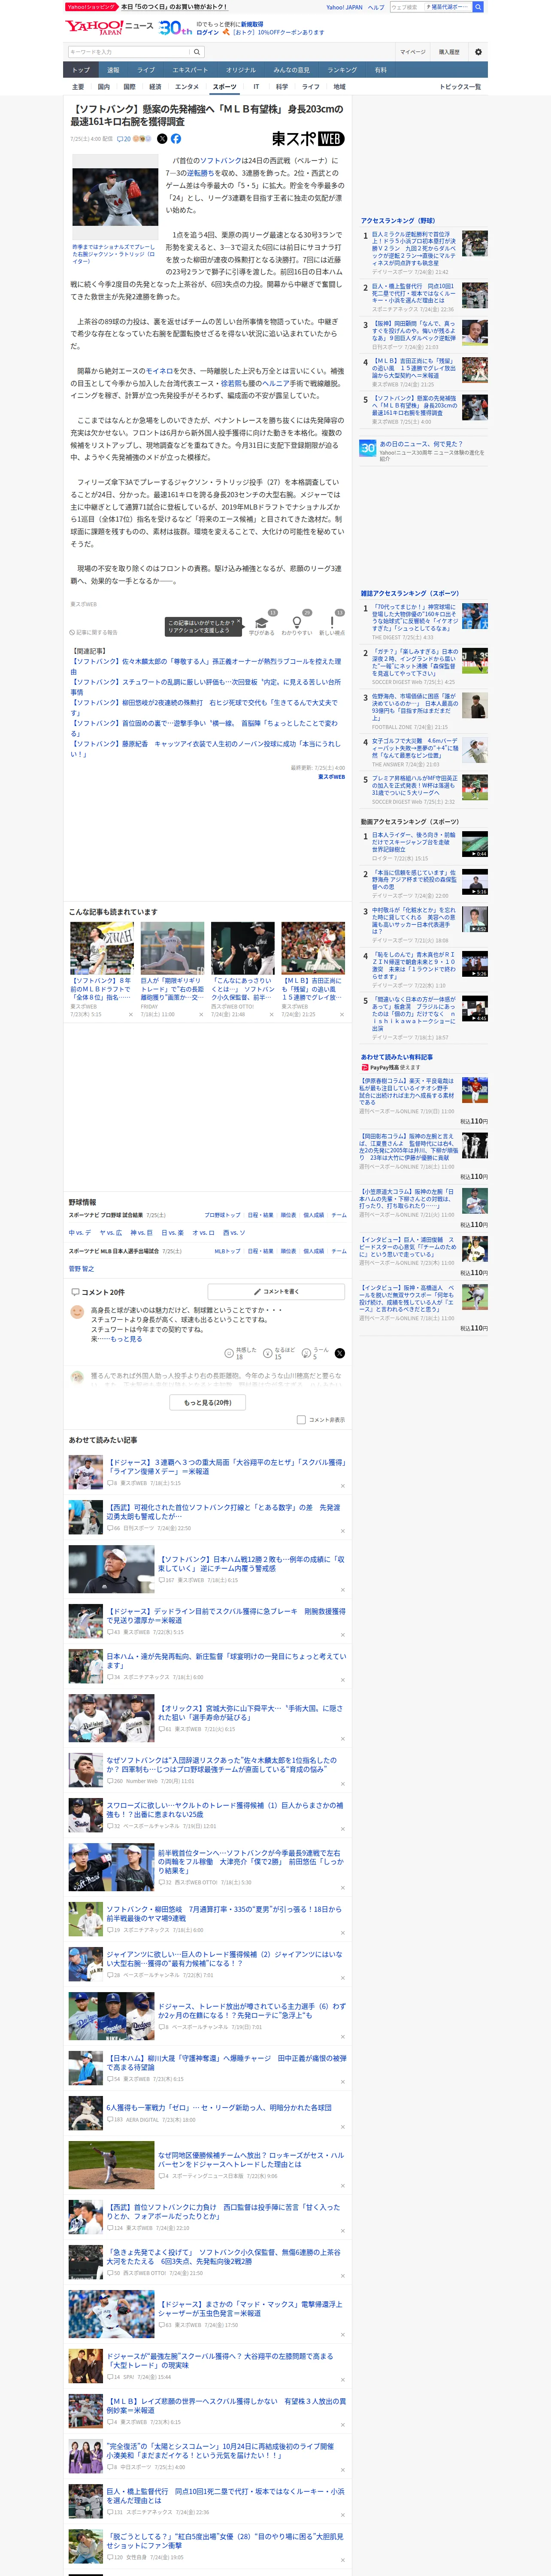The image size is (551, 2576).
Task: Click the blue web search button at top
Action: (x=478, y=7)
